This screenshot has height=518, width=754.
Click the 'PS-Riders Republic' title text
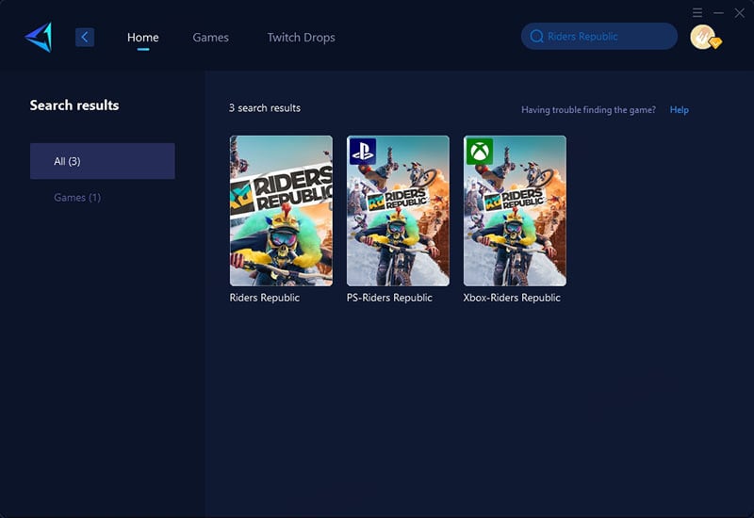[389, 298]
